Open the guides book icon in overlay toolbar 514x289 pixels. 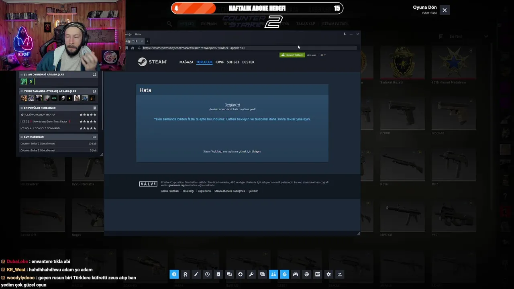coord(218,274)
